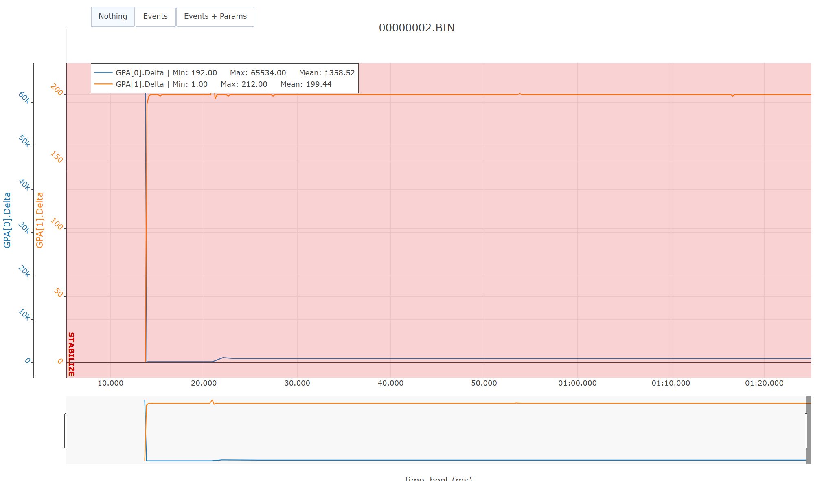
Task: Click the 30.000 x-axis tick label
Action: coord(297,383)
